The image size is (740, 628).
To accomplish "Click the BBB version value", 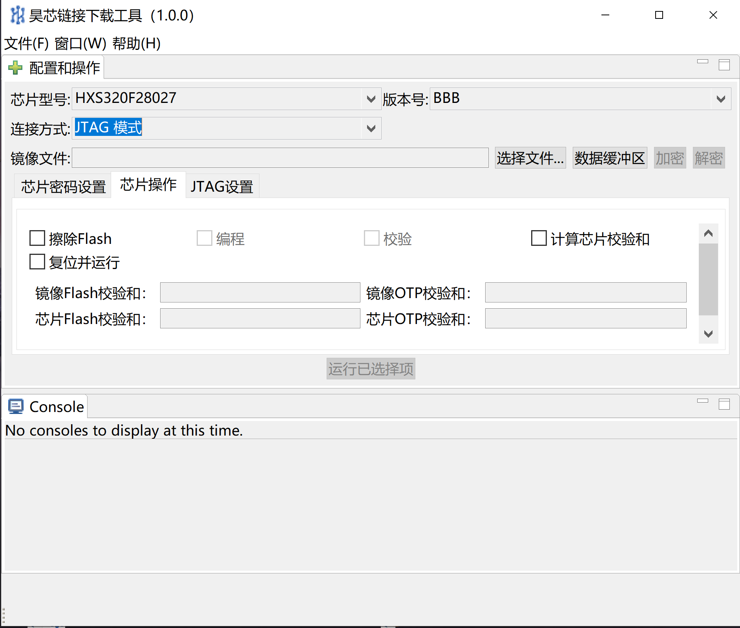I will (446, 98).
